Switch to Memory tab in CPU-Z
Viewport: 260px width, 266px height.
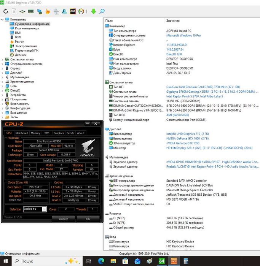35,133
